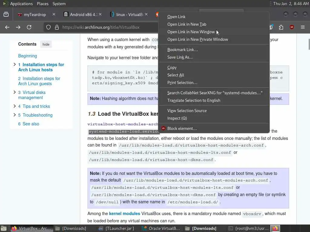Screen dimensions: 310x232
Task: Click the Firefox icon at taskbar end
Action: tap(275, 228)
